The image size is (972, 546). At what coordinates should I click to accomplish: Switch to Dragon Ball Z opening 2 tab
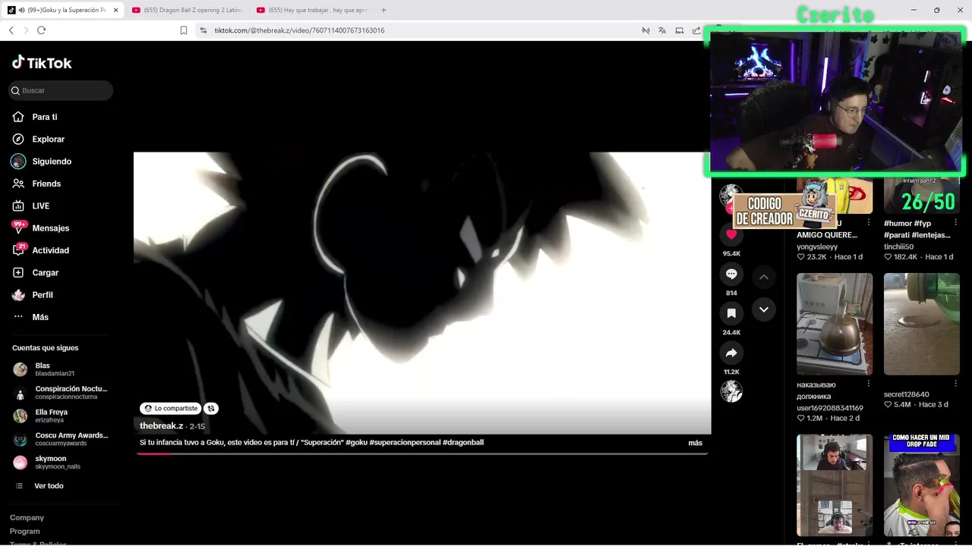187,10
